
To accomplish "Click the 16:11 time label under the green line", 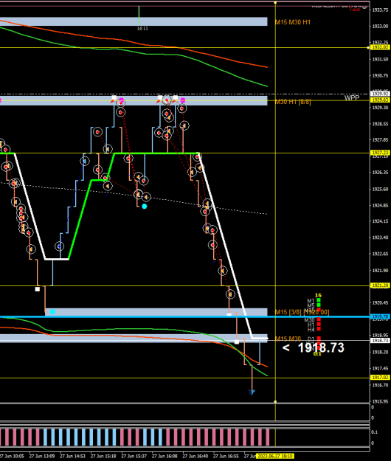I will tap(142, 29).
